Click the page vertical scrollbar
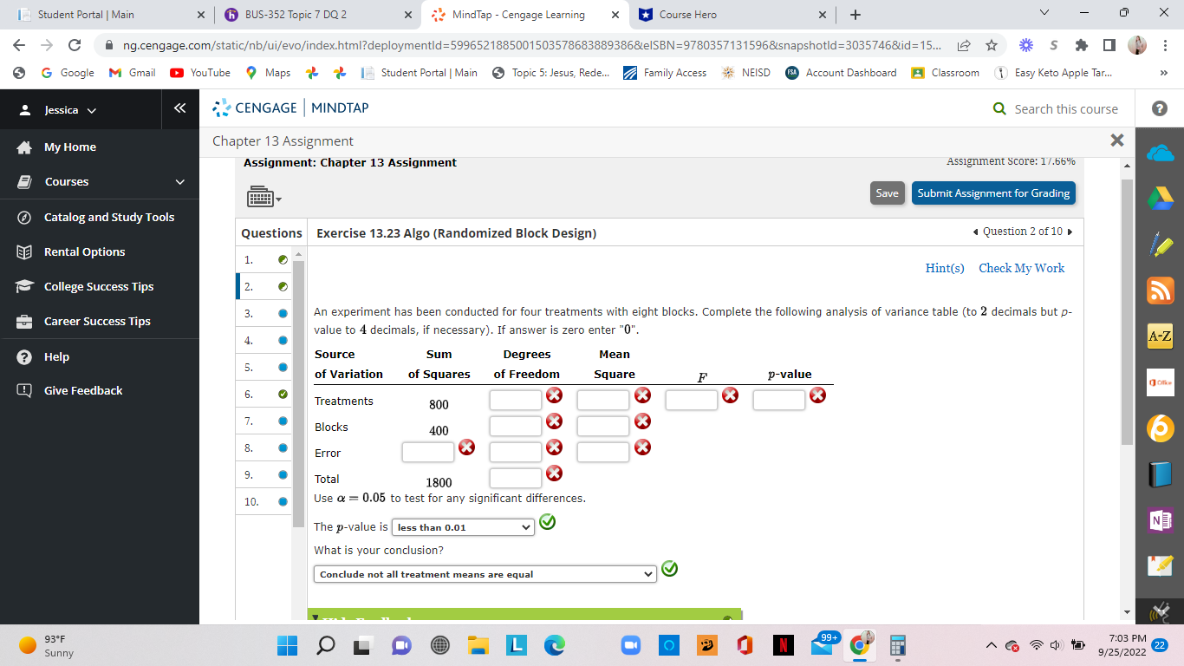The height and width of the screenshot is (666, 1184). click(1127, 312)
